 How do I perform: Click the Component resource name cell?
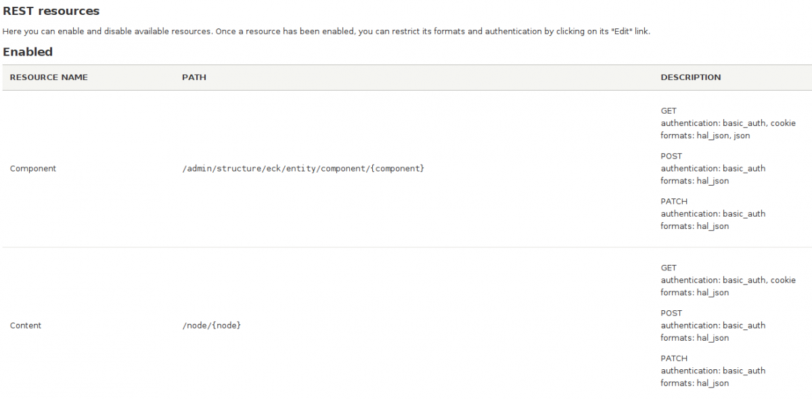[33, 169]
